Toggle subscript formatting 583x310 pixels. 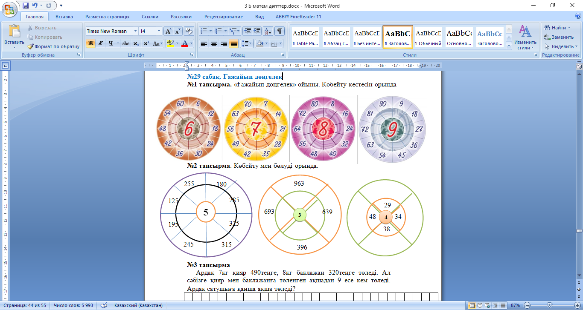136,43
